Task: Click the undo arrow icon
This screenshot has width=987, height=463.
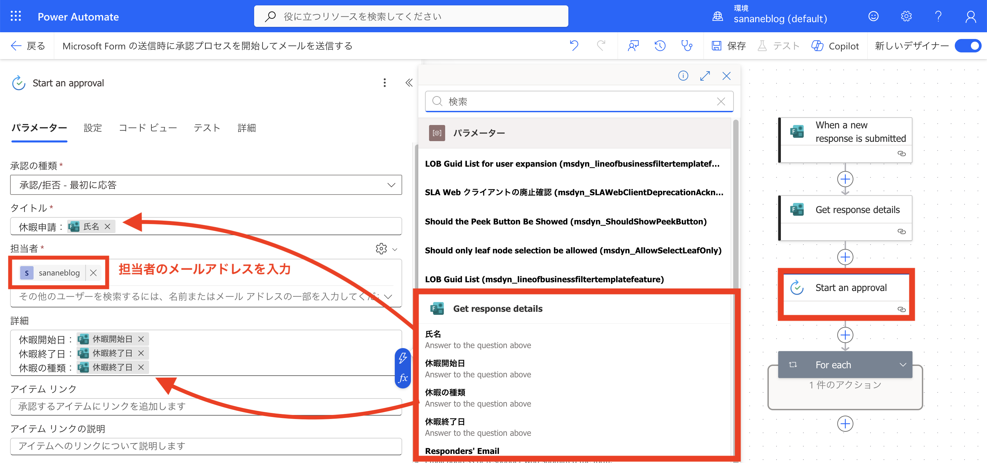Action: 574,46
